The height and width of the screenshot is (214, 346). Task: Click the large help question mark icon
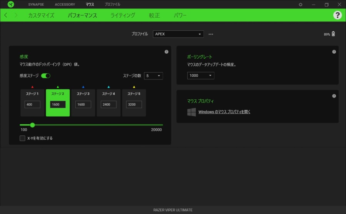pos(337,15)
